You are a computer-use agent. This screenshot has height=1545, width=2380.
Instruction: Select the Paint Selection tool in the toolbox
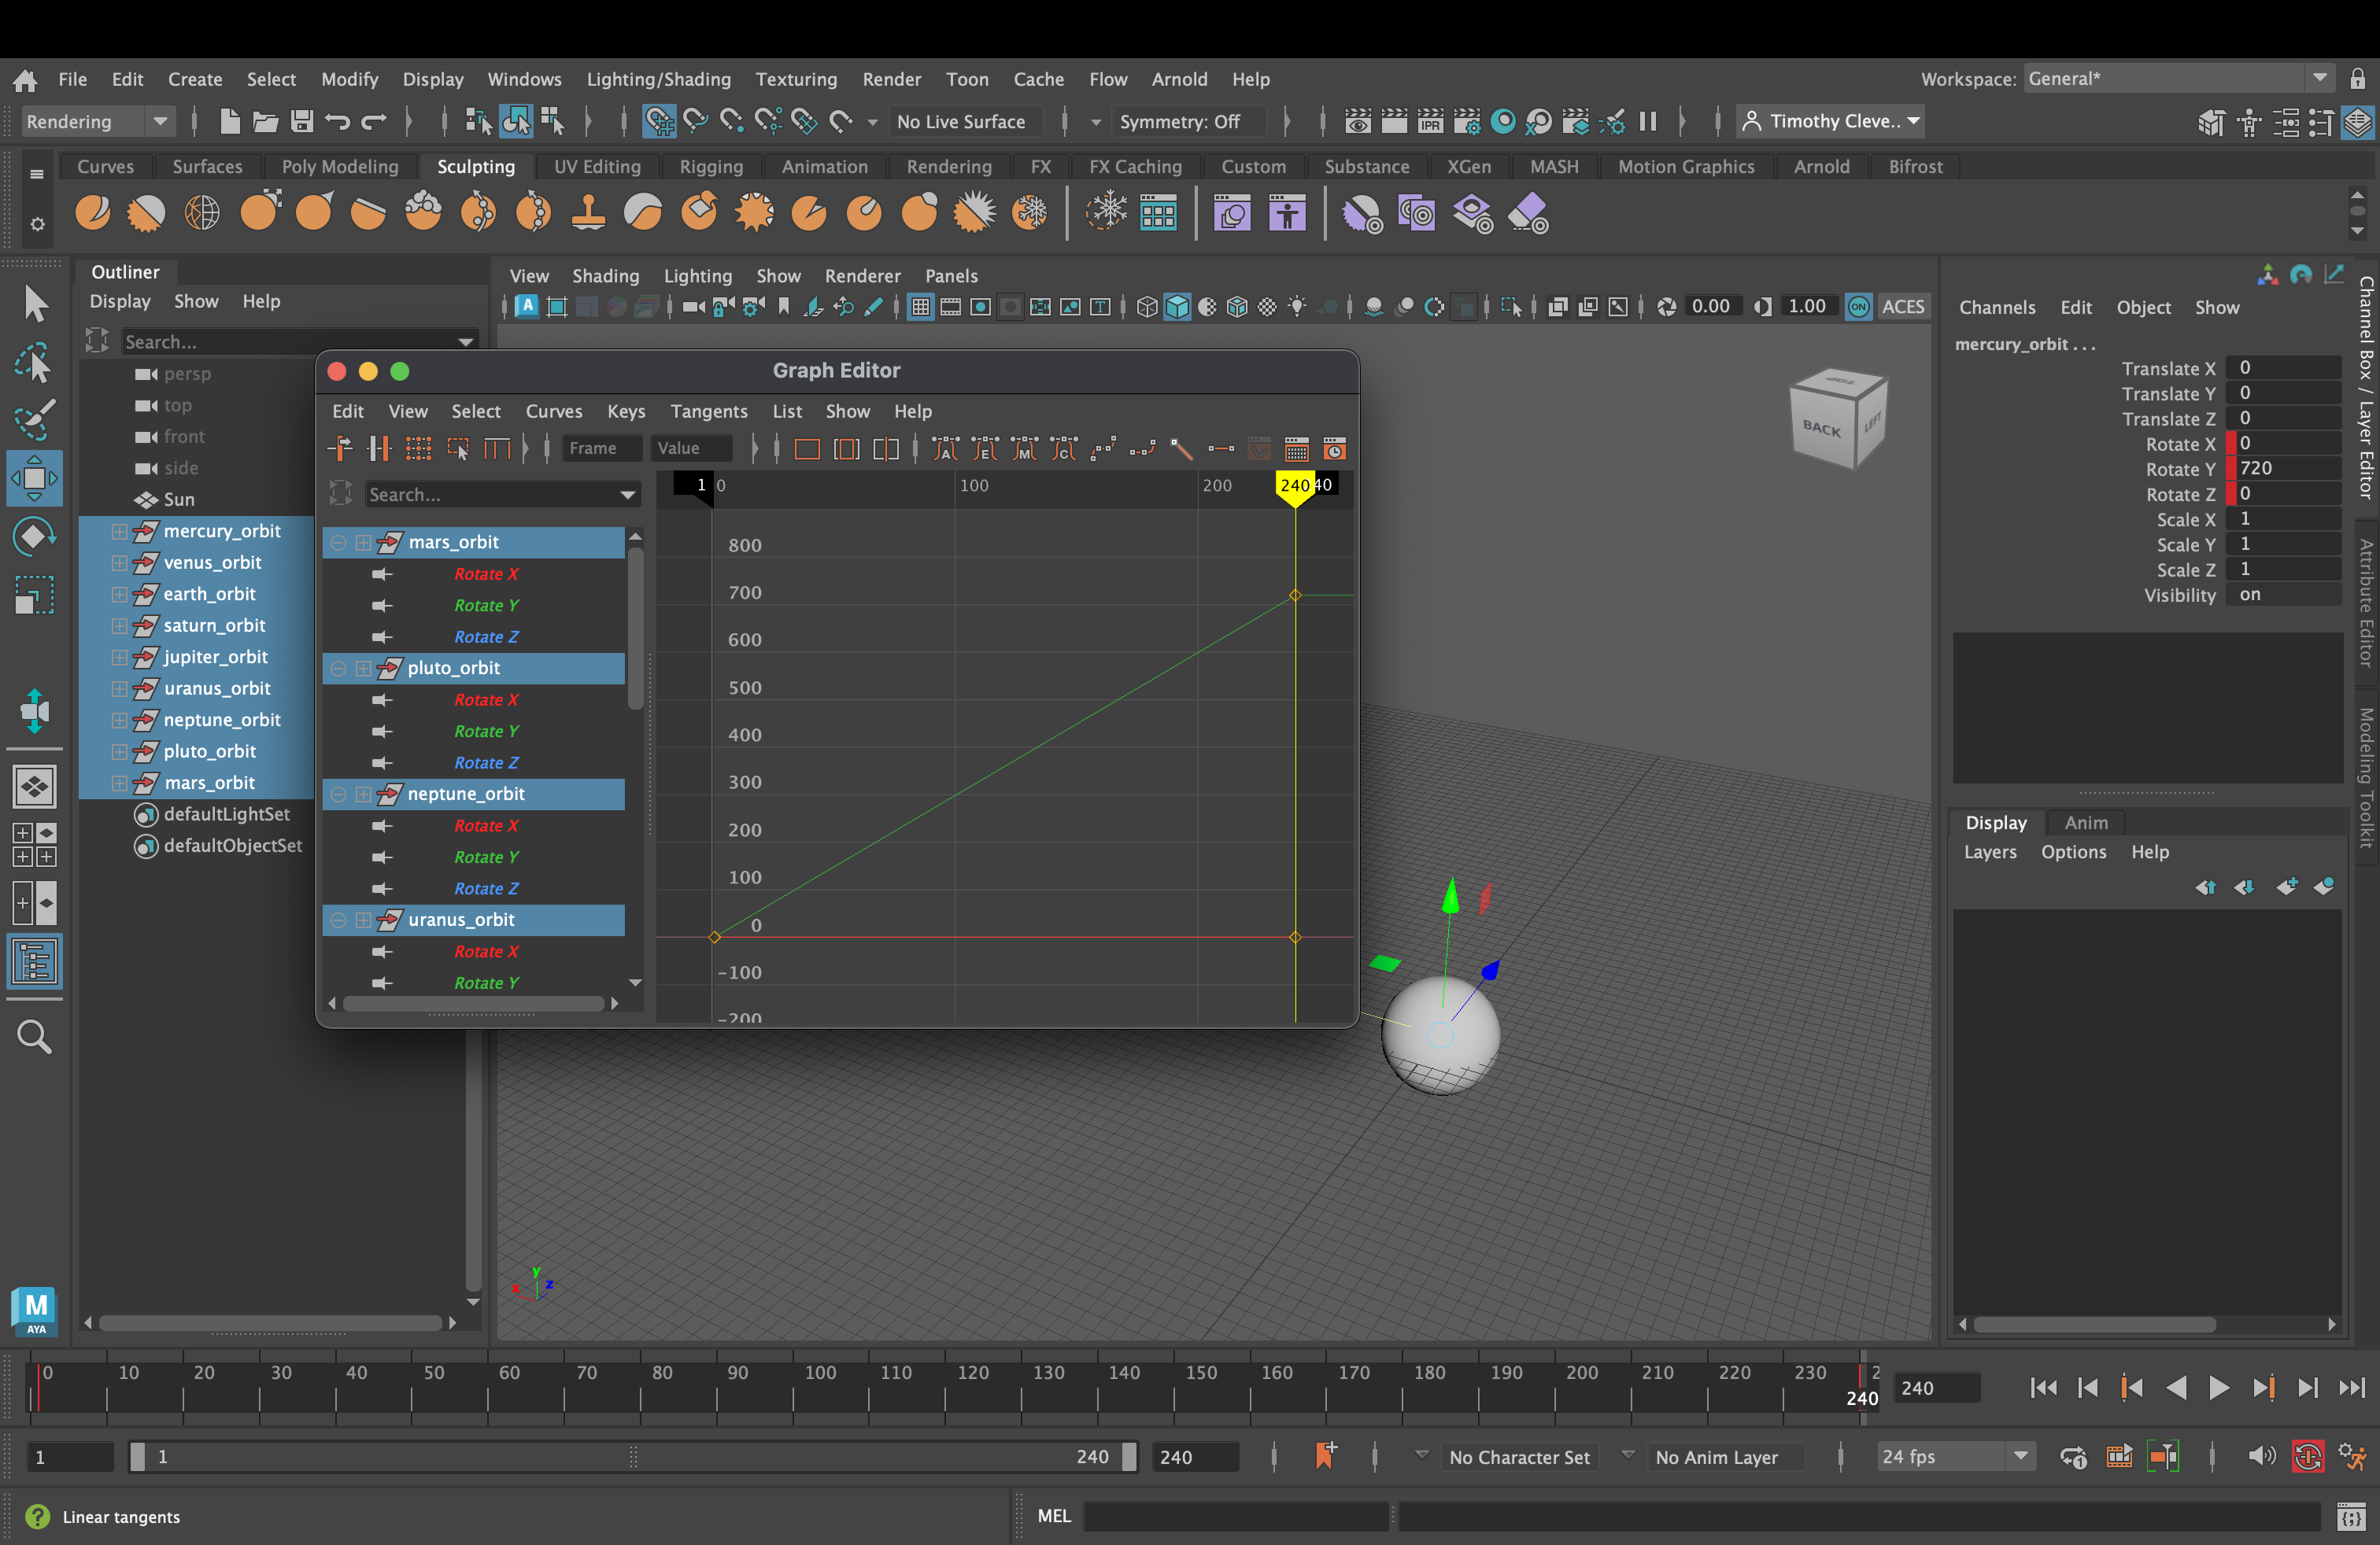click(34, 420)
